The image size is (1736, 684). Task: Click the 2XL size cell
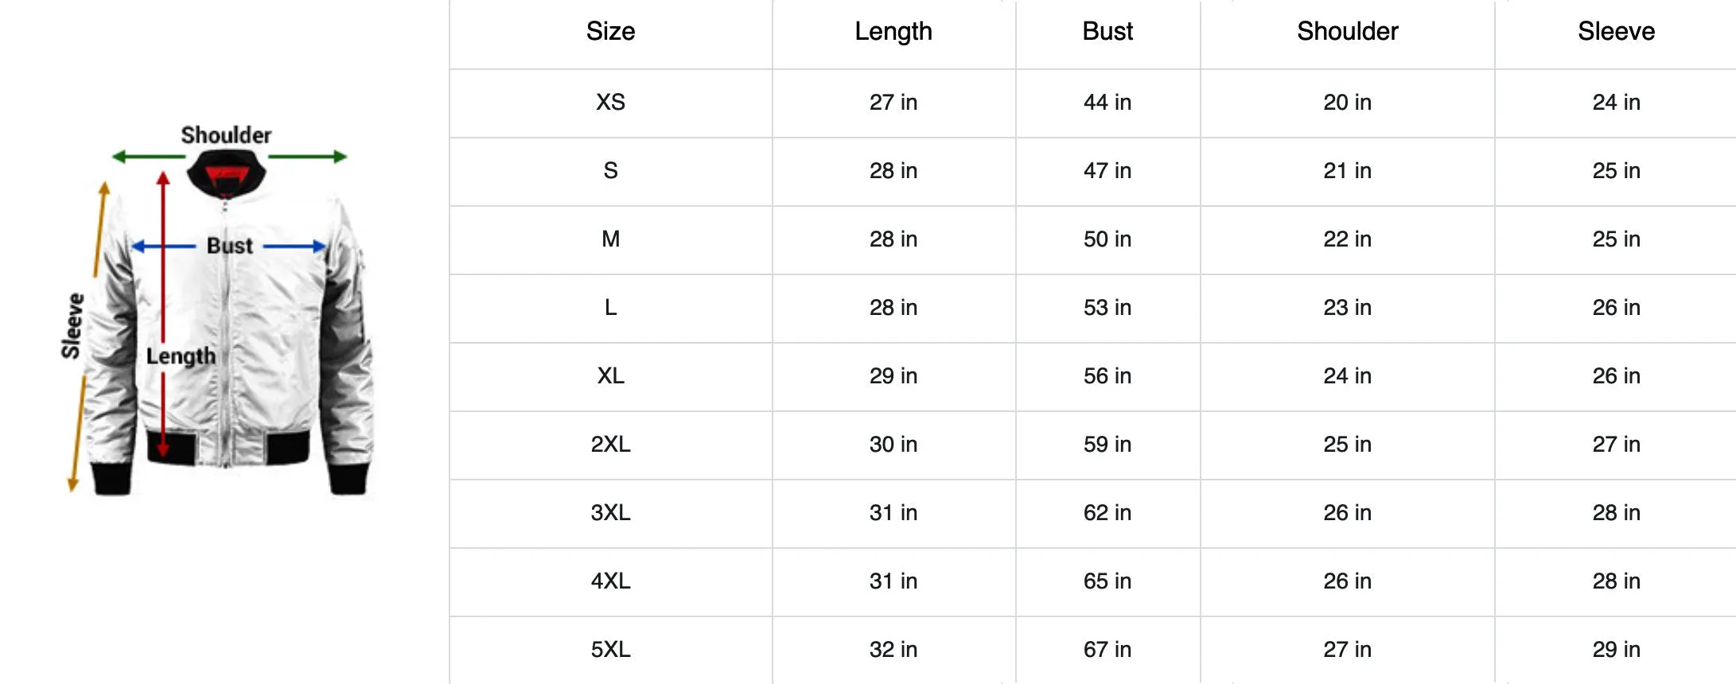coord(610,444)
